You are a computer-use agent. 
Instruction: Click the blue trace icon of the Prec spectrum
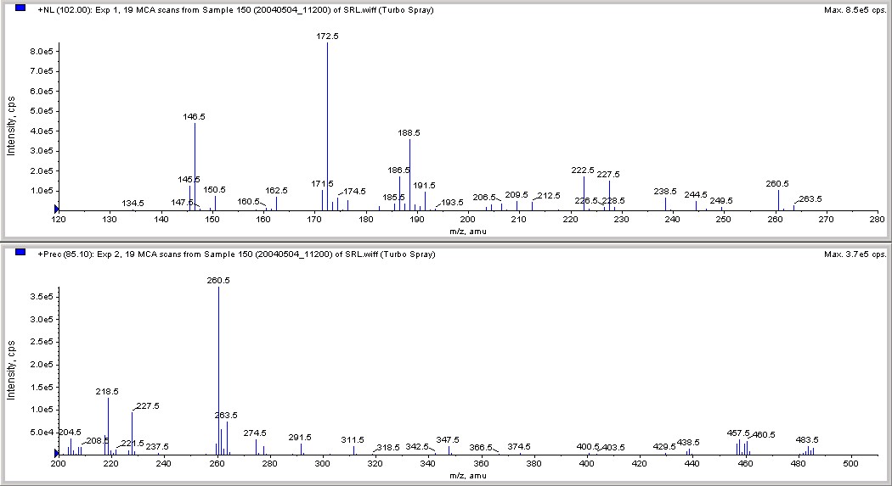[x=20, y=252]
